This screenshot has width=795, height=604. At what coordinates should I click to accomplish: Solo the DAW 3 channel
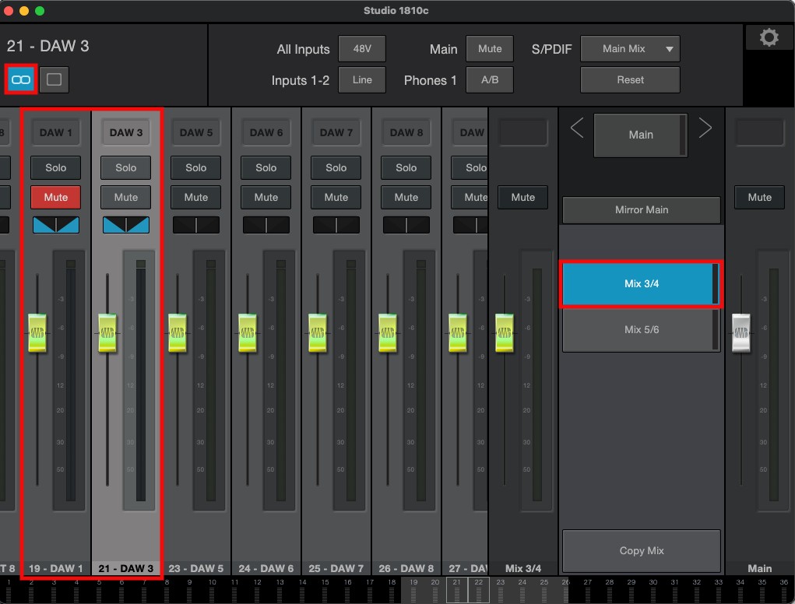[125, 167]
